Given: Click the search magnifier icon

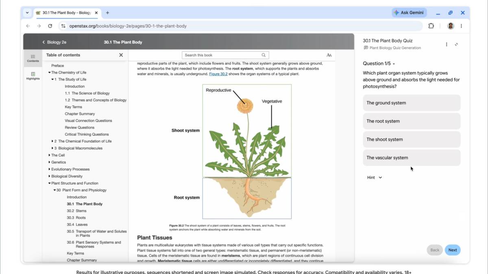Looking at the screenshot, I should 264,55.
